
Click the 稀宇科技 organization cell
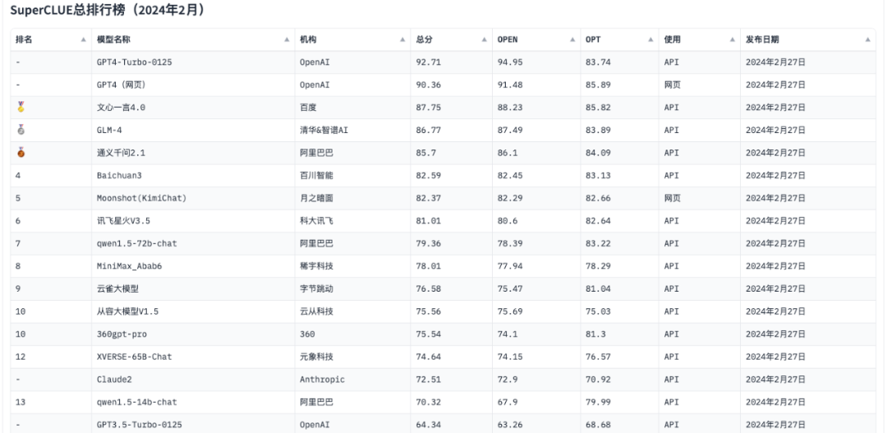[x=353, y=266]
